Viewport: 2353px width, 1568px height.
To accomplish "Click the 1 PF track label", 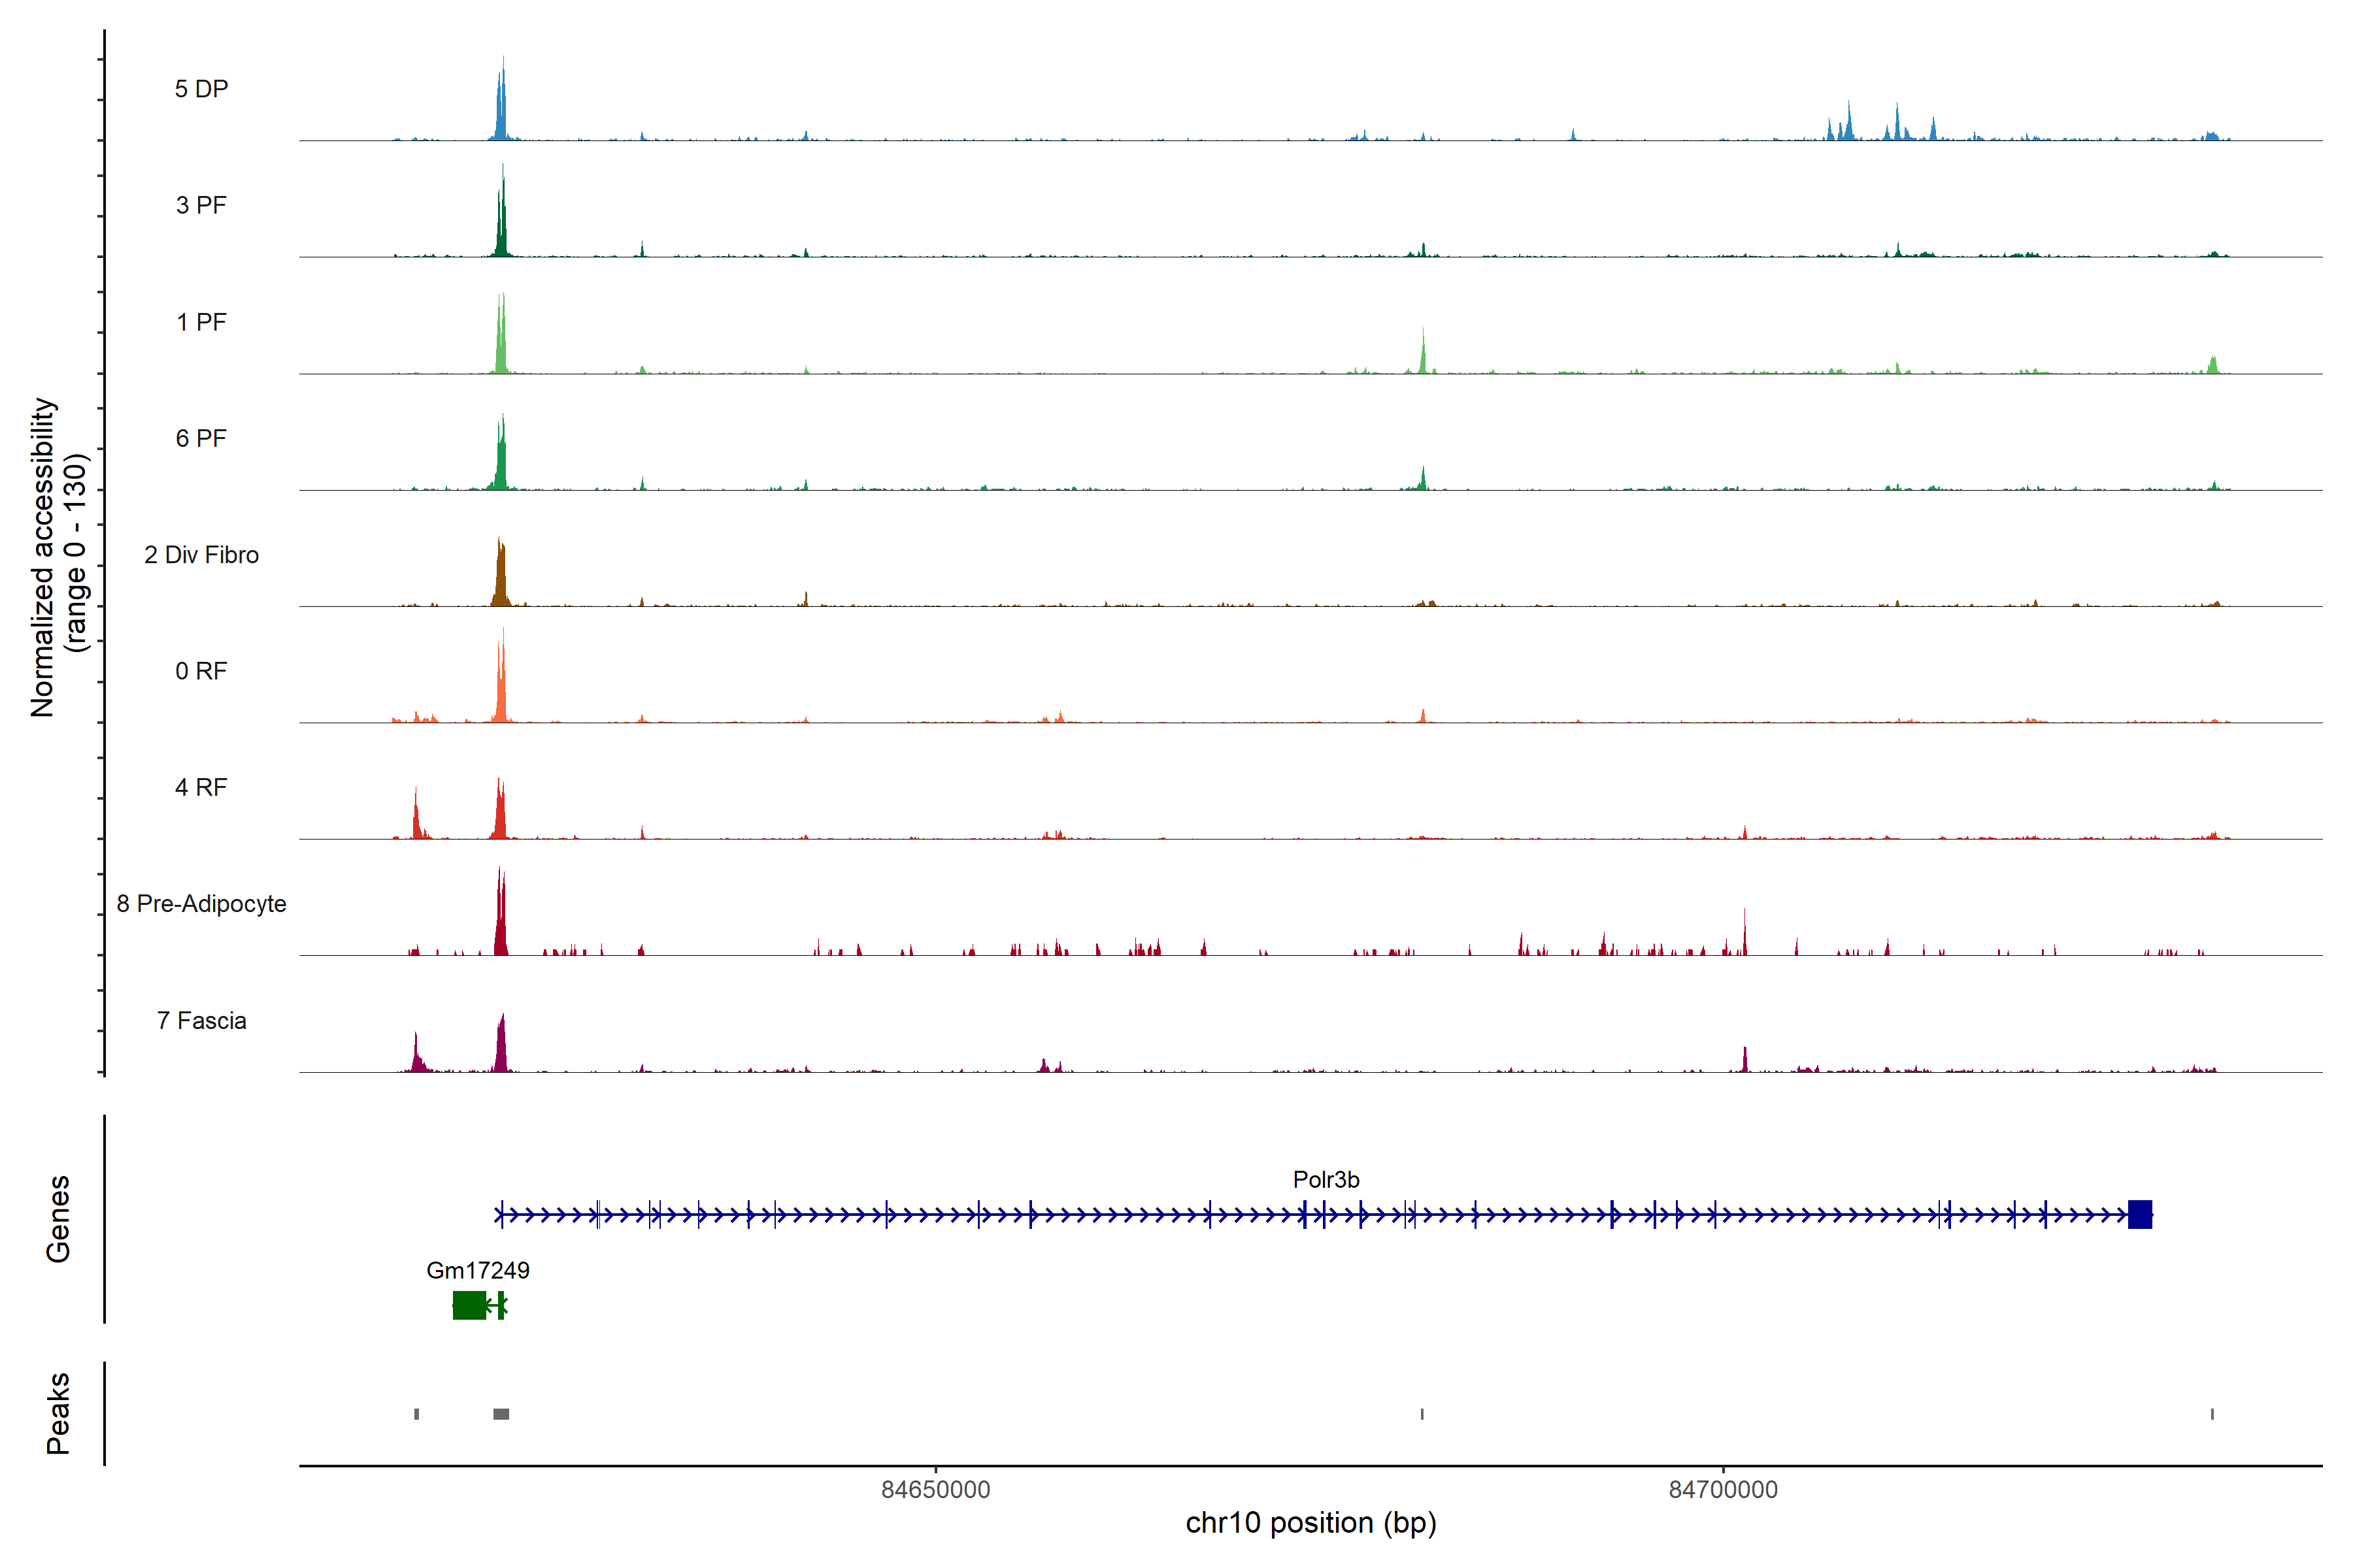I will [201, 322].
